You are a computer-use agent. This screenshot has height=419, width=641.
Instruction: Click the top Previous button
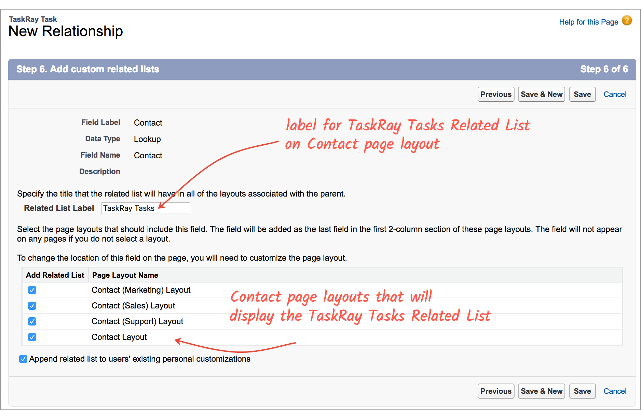pos(496,95)
